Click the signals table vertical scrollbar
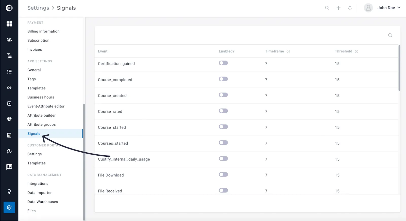Screen dimensions: 406x221 pyautogui.click(x=399, y=68)
